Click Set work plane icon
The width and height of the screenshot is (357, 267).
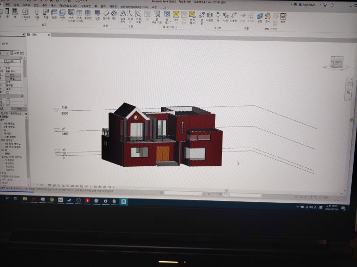tap(260, 18)
